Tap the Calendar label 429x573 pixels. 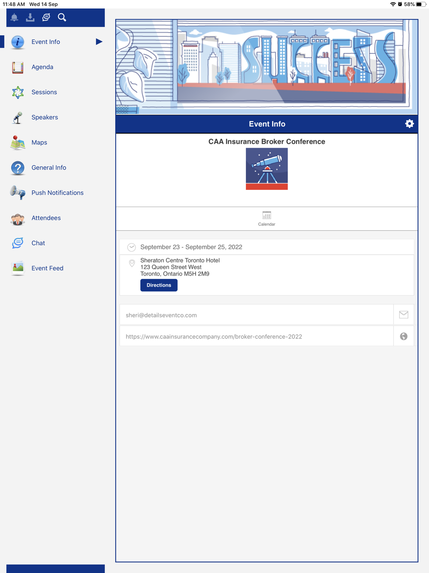[x=267, y=224]
